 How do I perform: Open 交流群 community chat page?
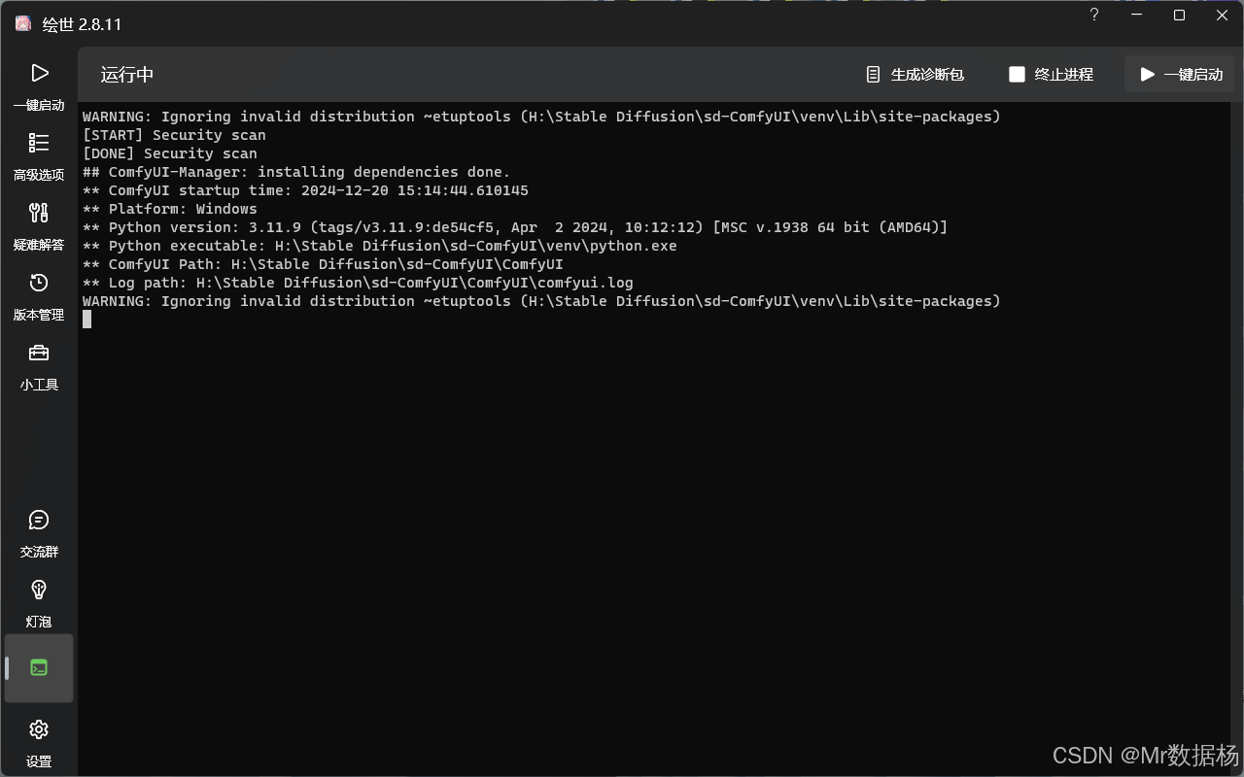click(x=39, y=533)
